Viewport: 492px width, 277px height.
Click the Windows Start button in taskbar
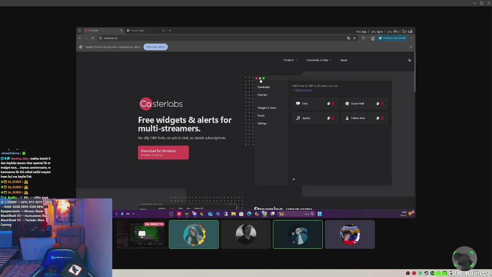[x=319, y=214]
